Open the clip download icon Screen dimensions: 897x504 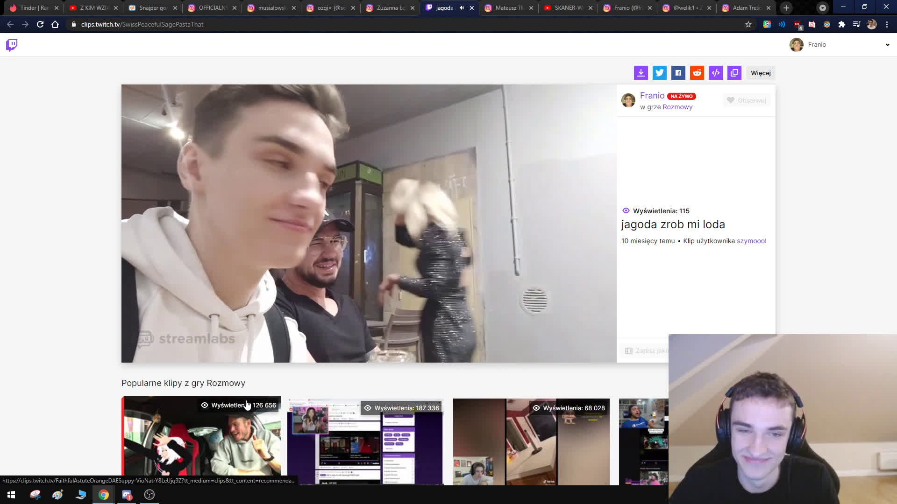pyautogui.click(x=641, y=73)
